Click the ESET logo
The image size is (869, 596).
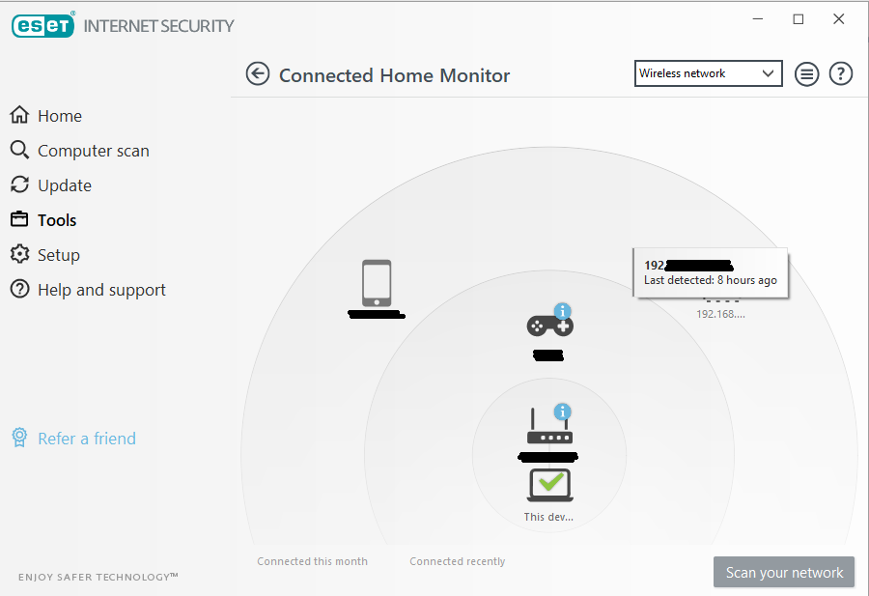(43, 25)
